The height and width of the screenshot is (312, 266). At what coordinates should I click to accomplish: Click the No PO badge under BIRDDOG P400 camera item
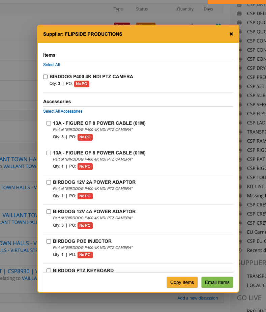pyautogui.click(x=82, y=84)
